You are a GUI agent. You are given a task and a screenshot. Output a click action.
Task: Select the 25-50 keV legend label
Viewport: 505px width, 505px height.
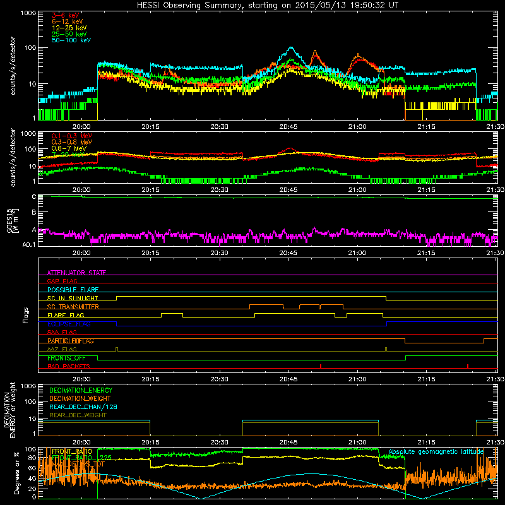point(69,34)
